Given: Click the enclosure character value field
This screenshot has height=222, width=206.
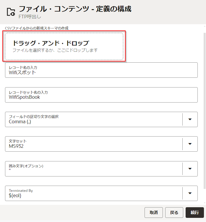Looking at the screenshot, I should [94, 171].
